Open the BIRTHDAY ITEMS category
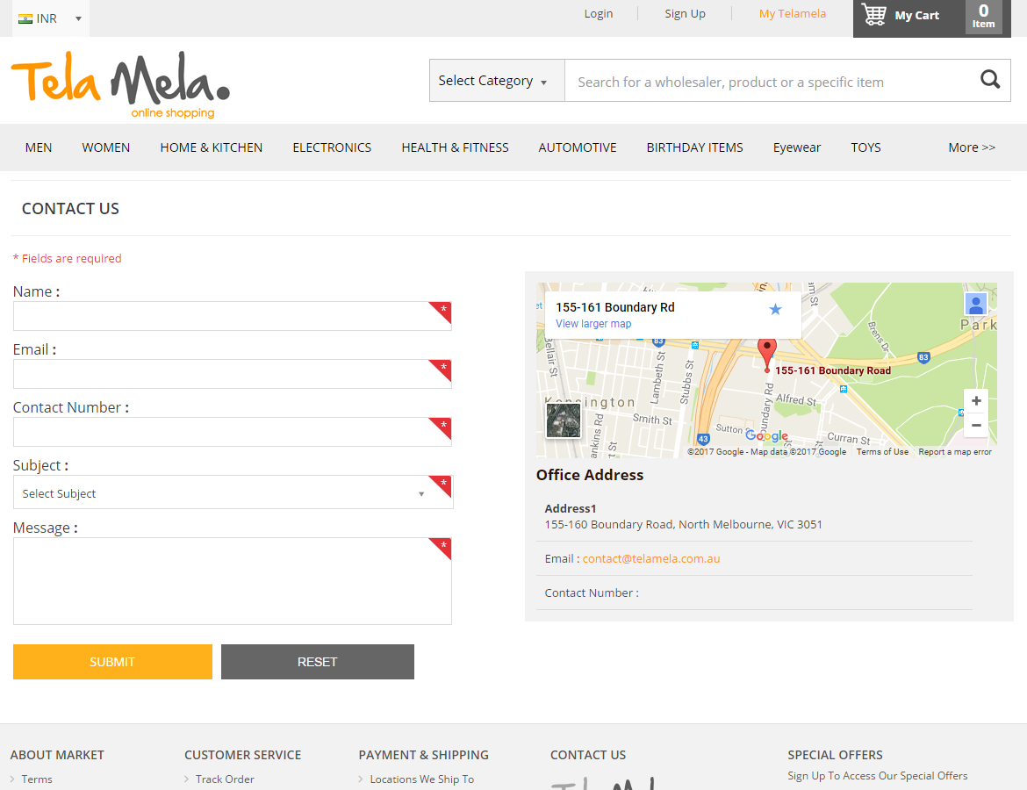 point(695,147)
